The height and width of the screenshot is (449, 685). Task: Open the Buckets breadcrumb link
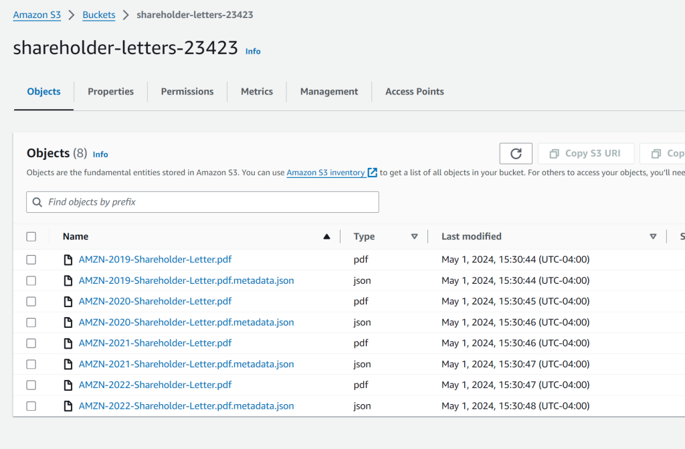point(98,14)
